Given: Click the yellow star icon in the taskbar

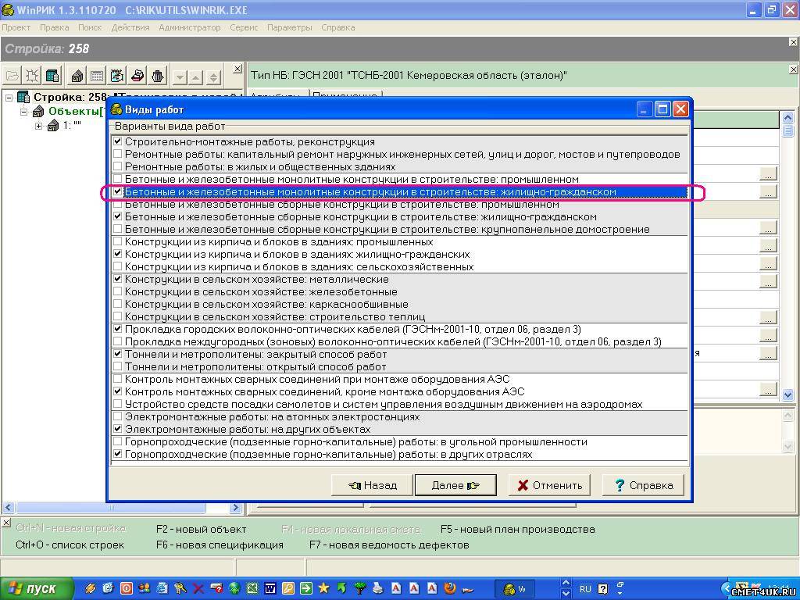Looking at the screenshot, I should [323, 588].
